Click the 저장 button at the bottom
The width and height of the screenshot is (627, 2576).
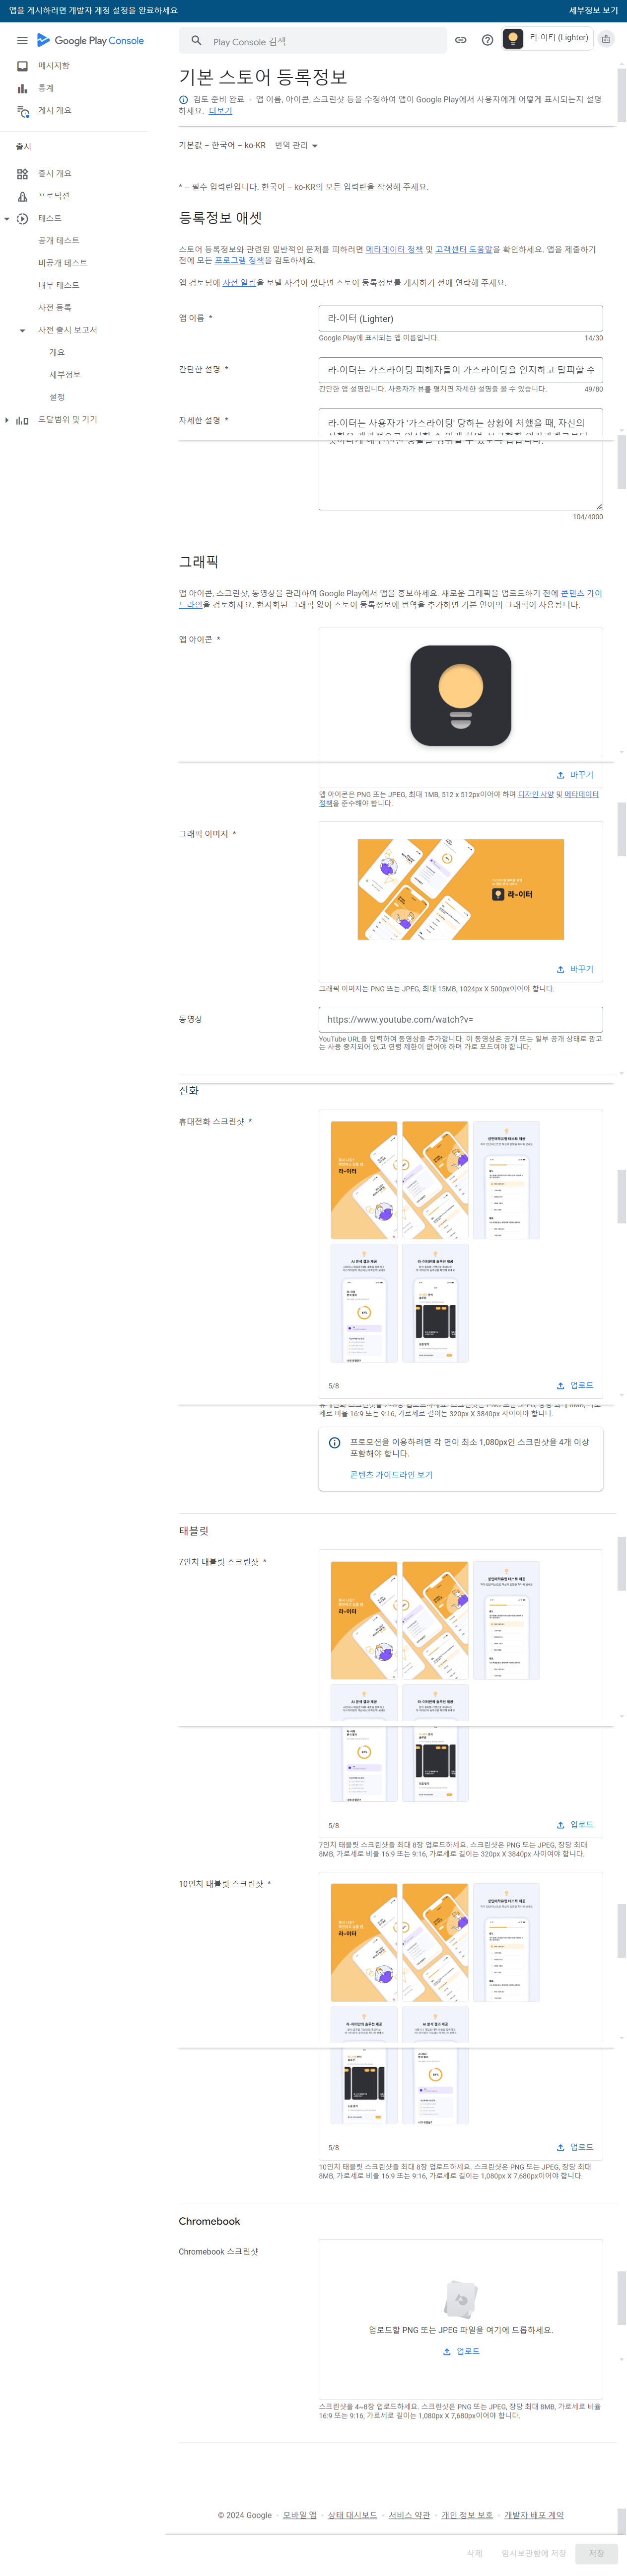pos(597,2553)
